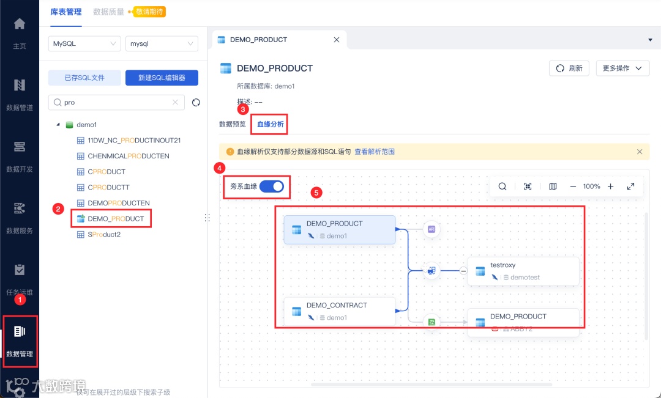Click the testroxy lineage node
Image resolution: width=661 pixels, height=398 pixels.
523,271
